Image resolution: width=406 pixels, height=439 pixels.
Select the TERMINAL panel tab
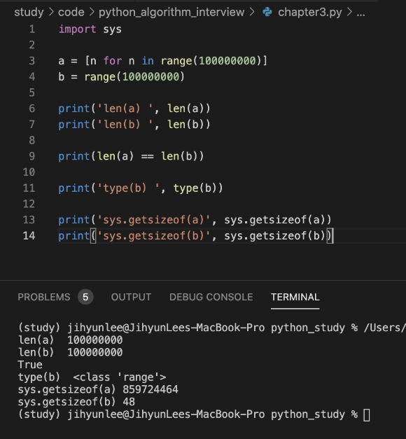pos(295,297)
